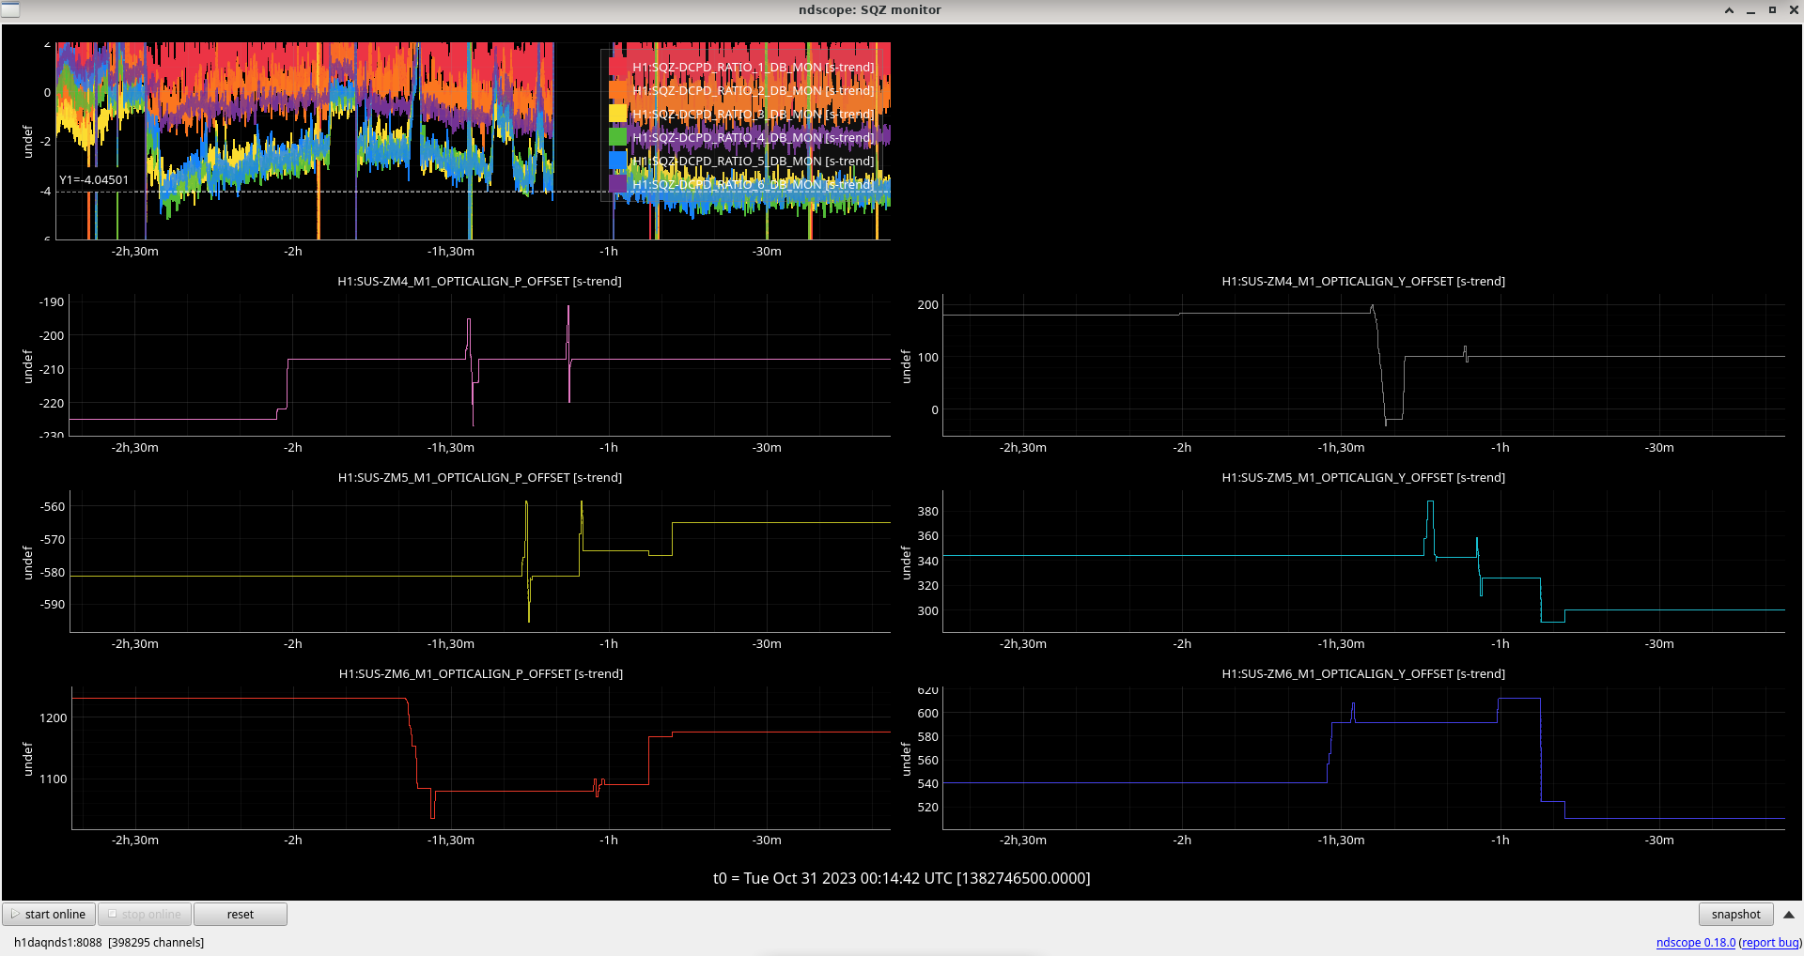Click the keep-above arrow in title bar
This screenshot has width=1804, height=956.
click(1729, 10)
